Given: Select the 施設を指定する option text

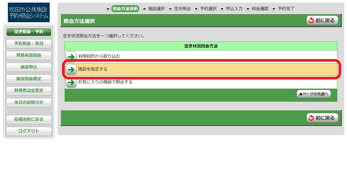Looking at the screenshot, I should click(93, 69).
